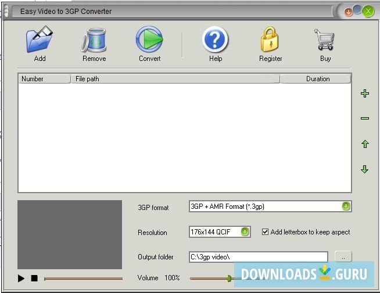Click the Remove trash can icon
The width and height of the screenshot is (380, 293).
pyautogui.click(x=94, y=40)
